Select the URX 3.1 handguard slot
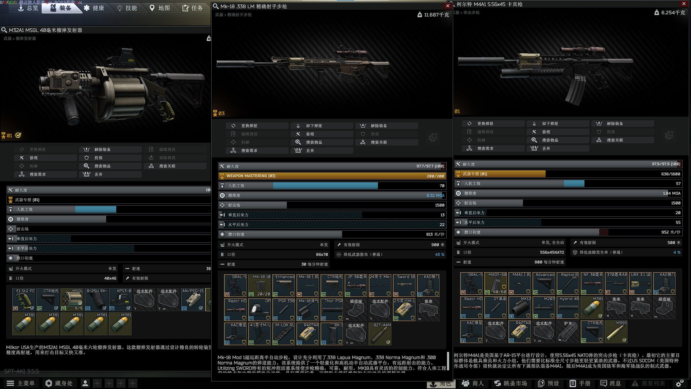The height and width of the screenshot is (389, 691). tap(640, 283)
